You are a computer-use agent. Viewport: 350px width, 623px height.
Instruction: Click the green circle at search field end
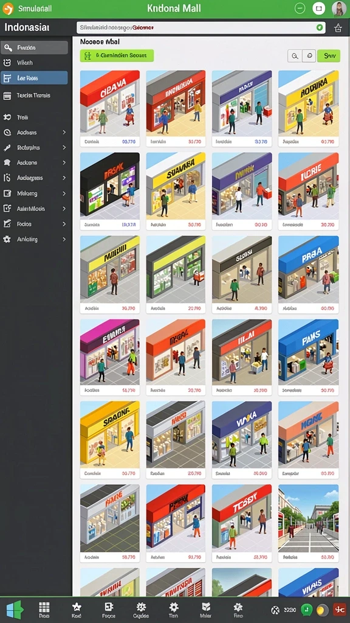320,28
